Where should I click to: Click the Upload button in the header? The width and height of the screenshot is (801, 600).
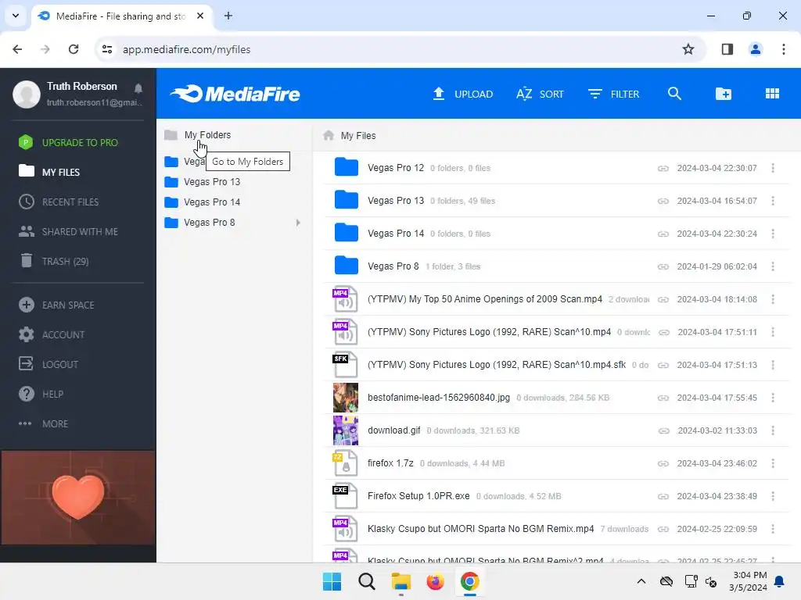click(463, 94)
